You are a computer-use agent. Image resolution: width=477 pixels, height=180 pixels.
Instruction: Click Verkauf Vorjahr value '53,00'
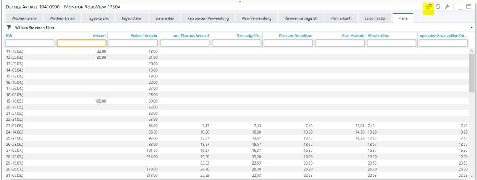point(153,120)
